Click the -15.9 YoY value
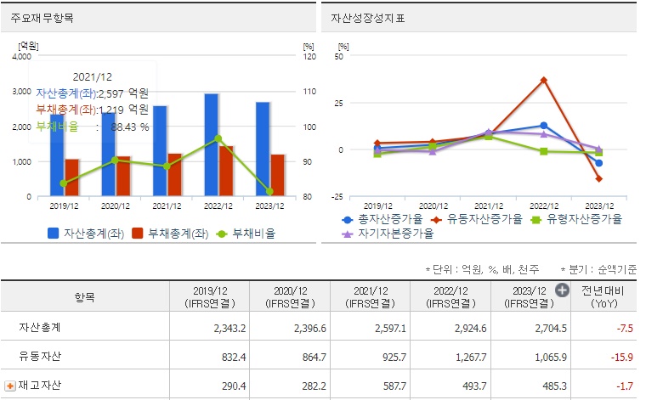The height and width of the screenshot is (400, 646). (x=622, y=358)
